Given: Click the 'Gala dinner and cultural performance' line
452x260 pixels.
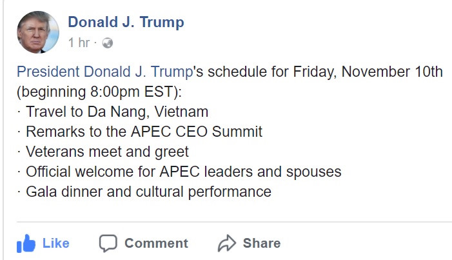Looking at the screenshot, I should 148,192.
